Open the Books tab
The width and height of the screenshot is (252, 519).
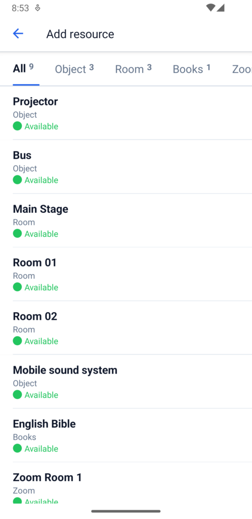(192, 69)
